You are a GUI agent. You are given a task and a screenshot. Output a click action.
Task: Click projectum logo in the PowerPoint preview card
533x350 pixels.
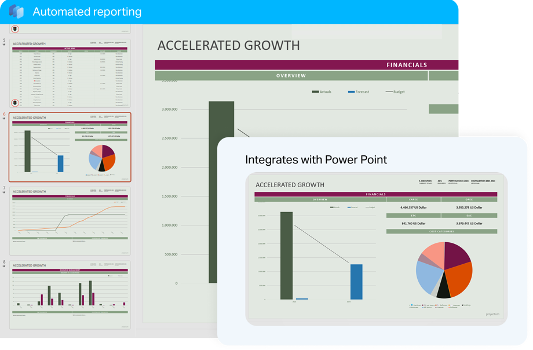coord(492,314)
